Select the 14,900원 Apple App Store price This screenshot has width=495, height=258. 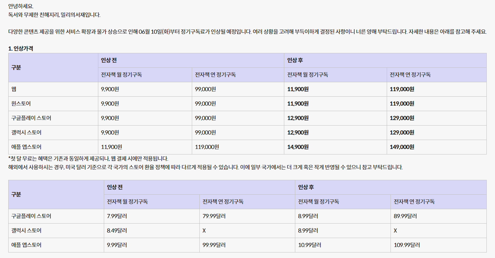tap(298, 147)
